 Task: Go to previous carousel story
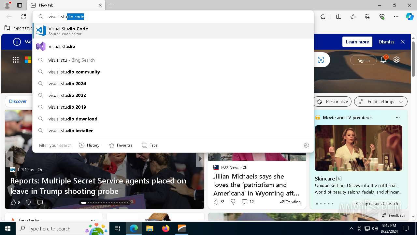[x=9, y=159]
